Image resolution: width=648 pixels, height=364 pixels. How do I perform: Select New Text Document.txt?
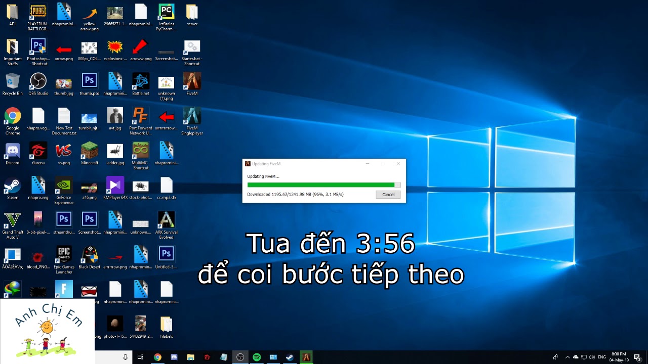point(64,121)
